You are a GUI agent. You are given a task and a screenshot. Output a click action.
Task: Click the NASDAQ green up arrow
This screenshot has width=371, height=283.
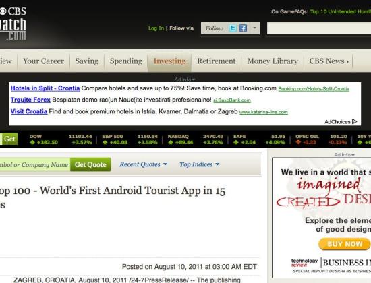coord(171,142)
